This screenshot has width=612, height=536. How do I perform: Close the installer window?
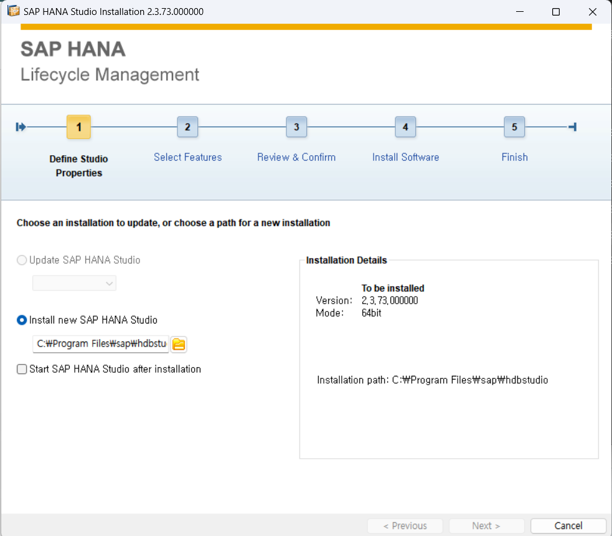pos(593,12)
